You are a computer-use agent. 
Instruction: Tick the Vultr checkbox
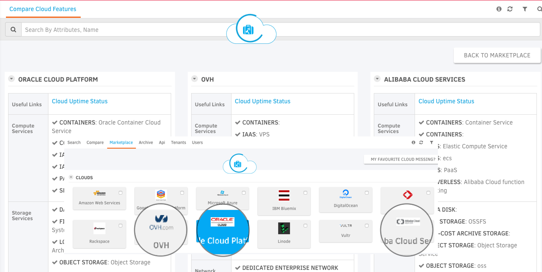point(367,226)
